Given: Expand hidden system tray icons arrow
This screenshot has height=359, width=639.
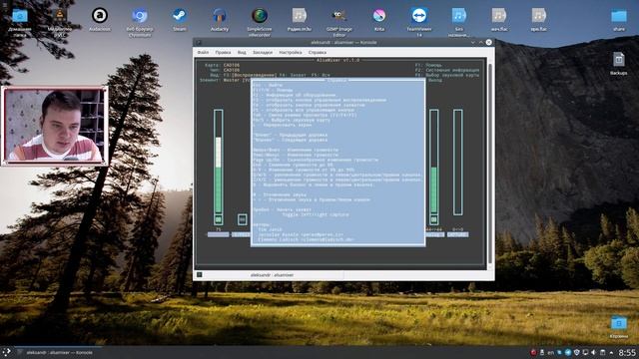Looking at the screenshot, I should pyautogui.click(x=611, y=352).
